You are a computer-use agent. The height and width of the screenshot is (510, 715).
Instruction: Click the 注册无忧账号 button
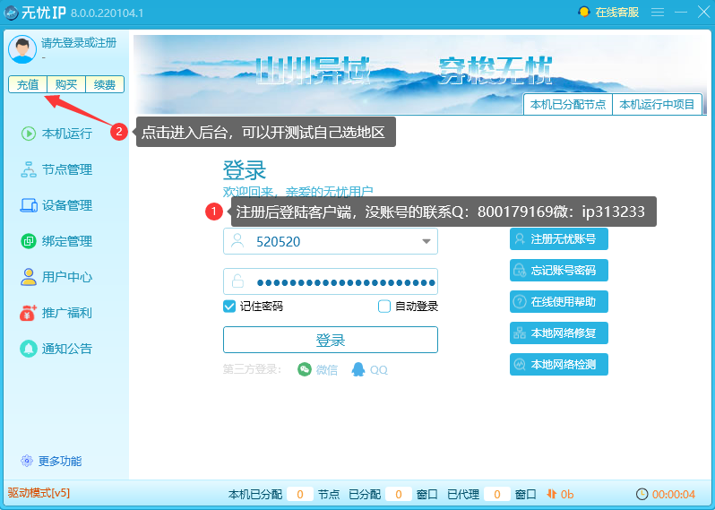558,239
